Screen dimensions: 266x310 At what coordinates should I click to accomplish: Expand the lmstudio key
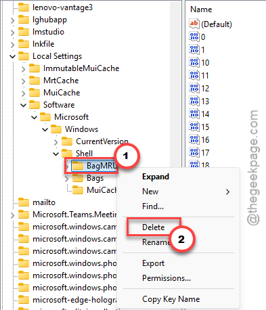click(13, 32)
